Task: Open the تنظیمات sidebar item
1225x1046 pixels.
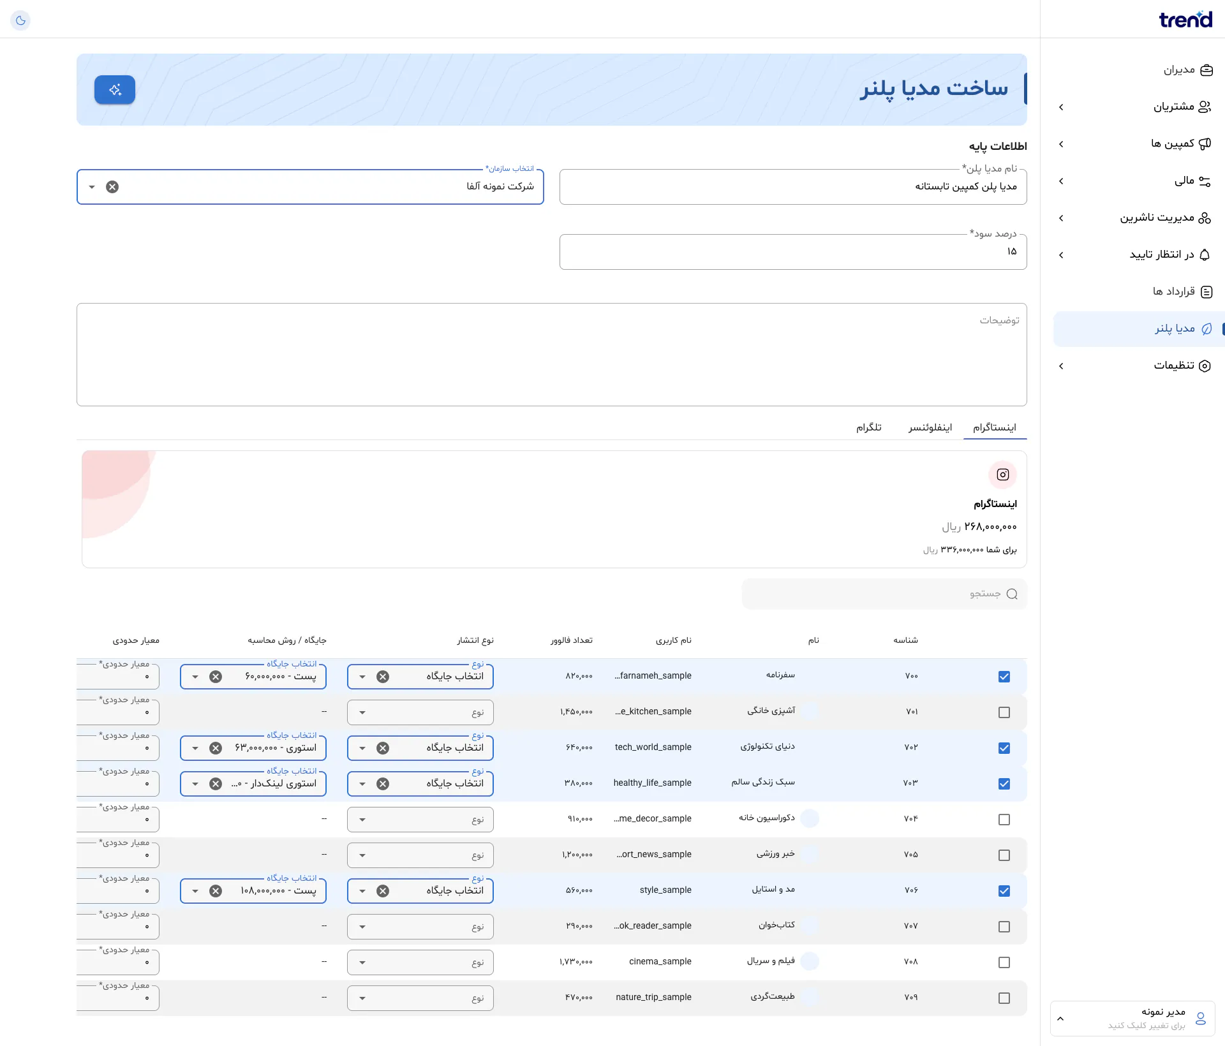Action: 1139,365
